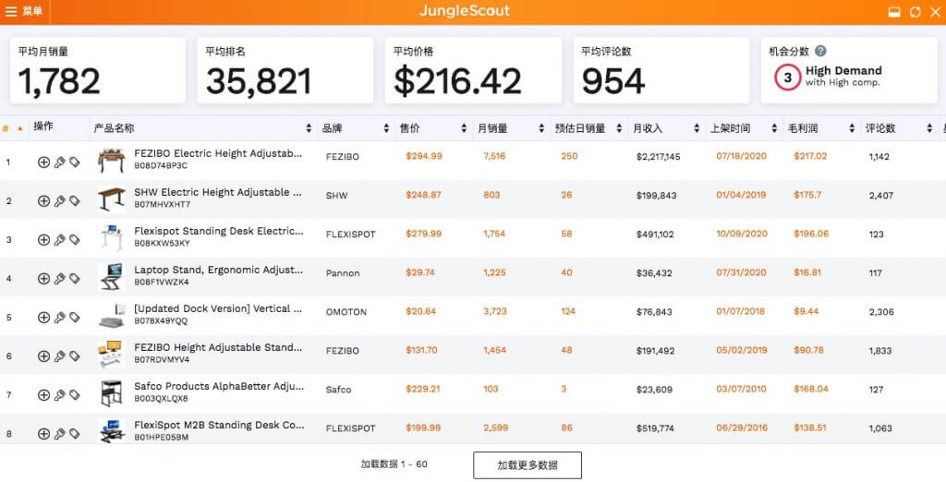
Task: Open the SHW Electric Height Adjustable product title
Action: coord(218,192)
